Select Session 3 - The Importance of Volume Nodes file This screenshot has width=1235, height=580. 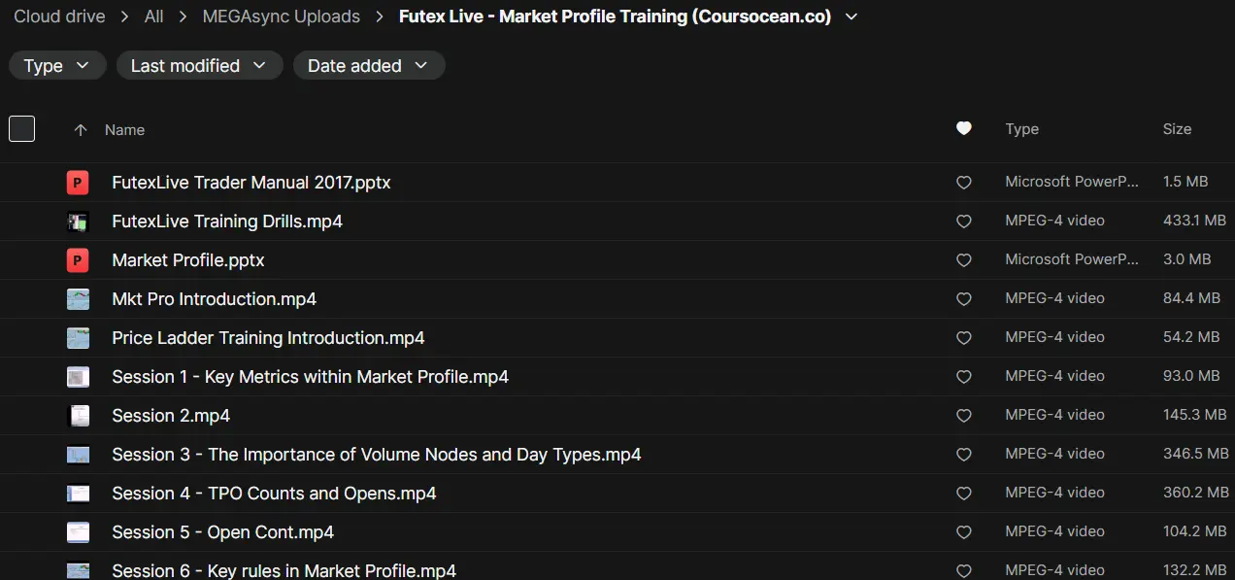377,455
